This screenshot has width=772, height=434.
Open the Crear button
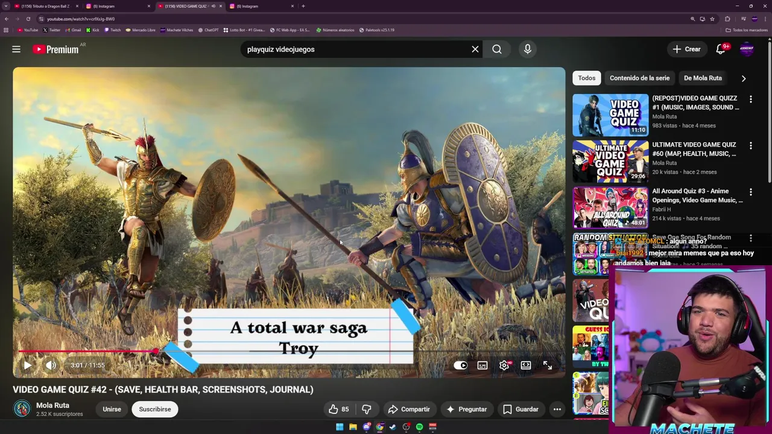click(x=686, y=49)
